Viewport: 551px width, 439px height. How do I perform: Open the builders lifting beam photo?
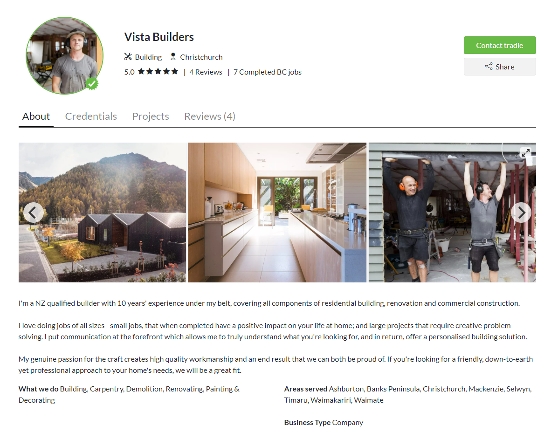[x=452, y=213]
